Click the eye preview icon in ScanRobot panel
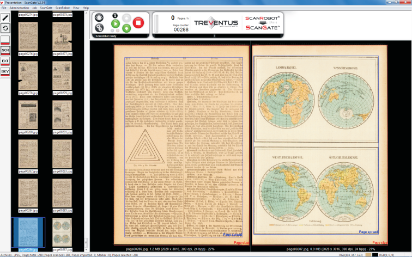Screen dimensions: 412x257 point(99,17)
